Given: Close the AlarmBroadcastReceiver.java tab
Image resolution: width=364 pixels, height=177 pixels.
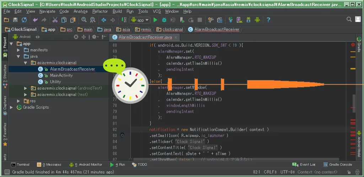Looking at the screenshot, I should tap(176, 37).
